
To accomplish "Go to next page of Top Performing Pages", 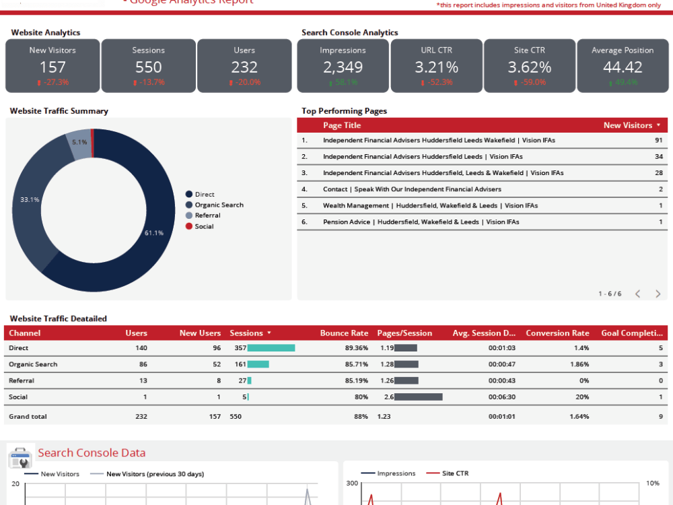I will [658, 294].
